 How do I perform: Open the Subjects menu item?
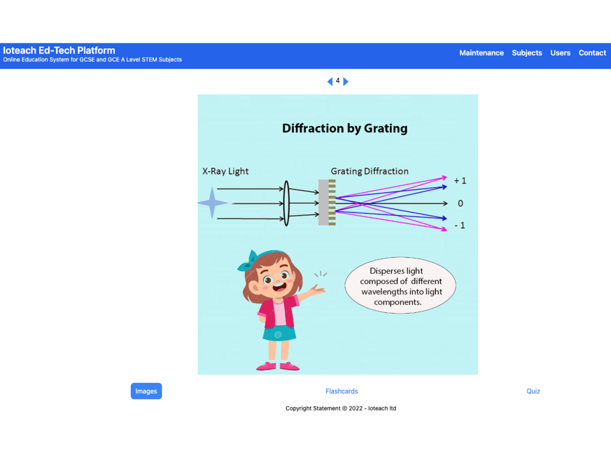527,53
